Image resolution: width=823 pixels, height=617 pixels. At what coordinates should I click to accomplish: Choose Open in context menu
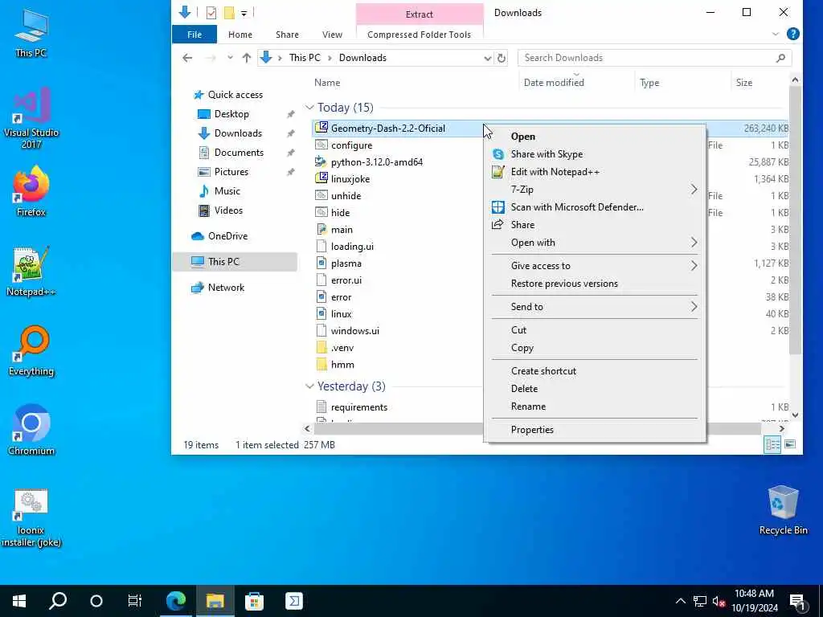[x=594, y=137]
